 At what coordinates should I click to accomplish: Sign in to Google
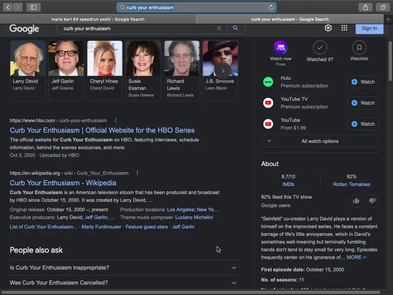pyautogui.click(x=369, y=28)
